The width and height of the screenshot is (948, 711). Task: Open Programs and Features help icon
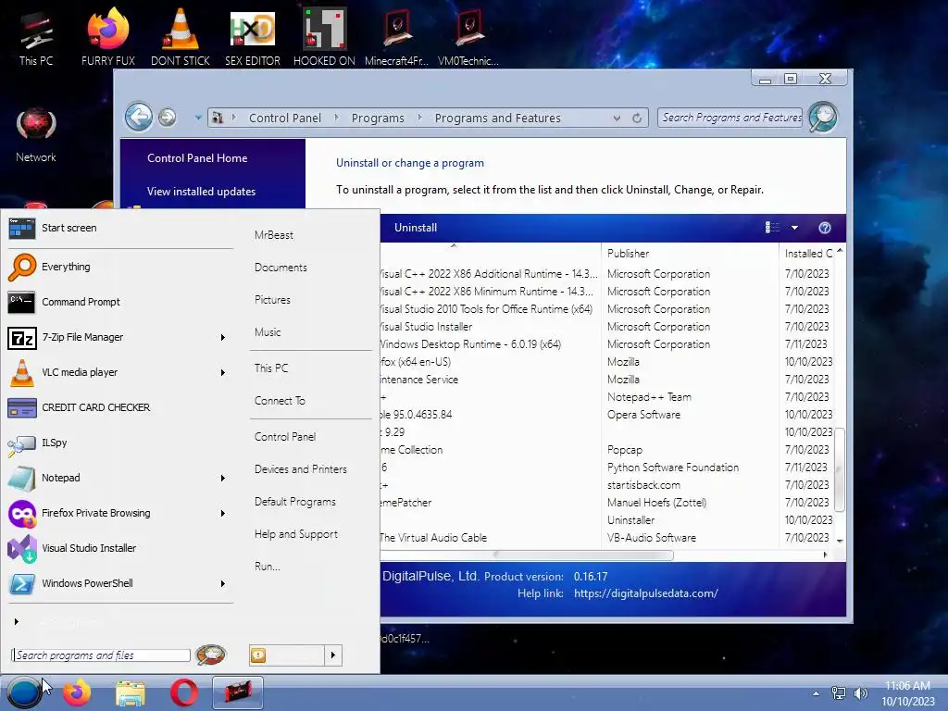(x=825, y=228)
